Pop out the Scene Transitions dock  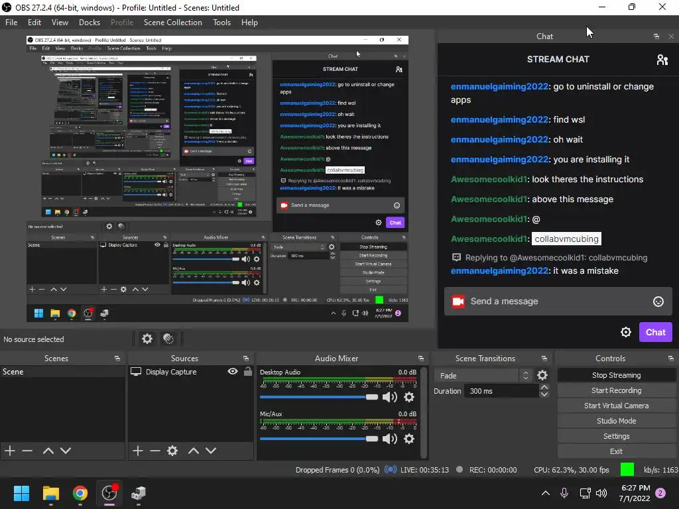point(544,359)
